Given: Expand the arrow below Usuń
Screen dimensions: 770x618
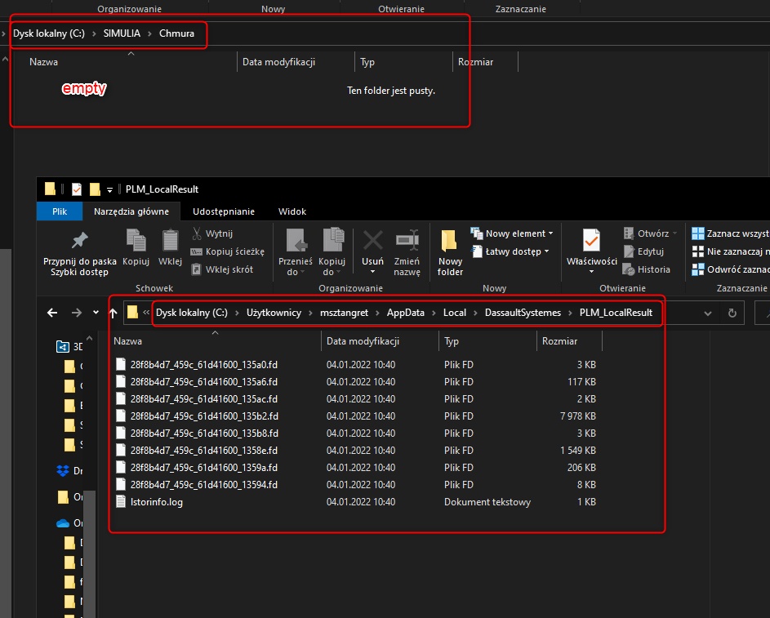Looking at the screenshot, I should point(372,272).
